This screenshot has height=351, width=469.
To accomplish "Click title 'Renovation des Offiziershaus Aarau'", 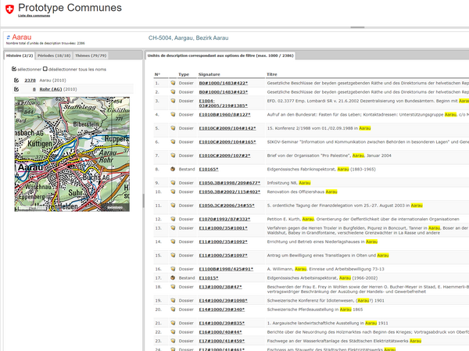I will (x=302, y=192).
